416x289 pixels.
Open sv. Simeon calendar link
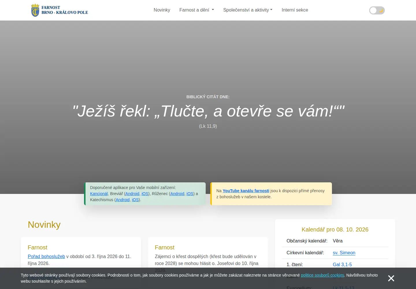click(x=344, y=253)
